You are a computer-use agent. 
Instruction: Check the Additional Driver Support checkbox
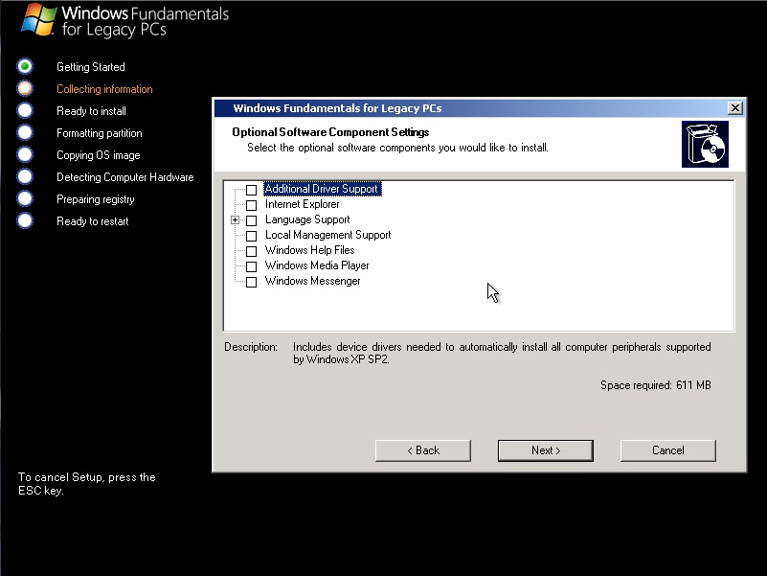click(x=251, y=189)
